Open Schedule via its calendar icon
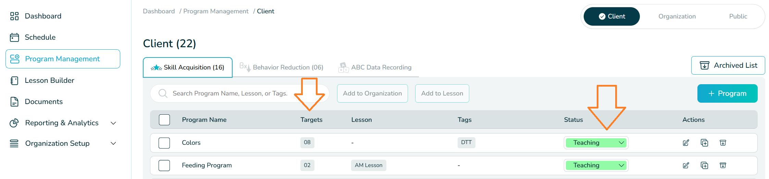 point(14,37)
